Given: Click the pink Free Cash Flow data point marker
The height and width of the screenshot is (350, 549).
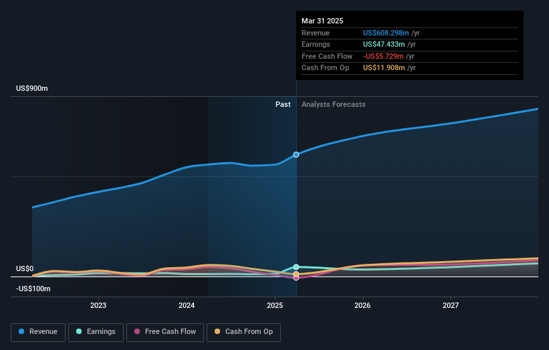Looking at the screenshot, I should (296, 278).
